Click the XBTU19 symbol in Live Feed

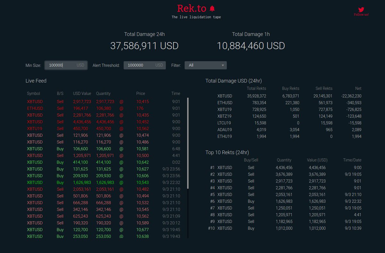(34, 128)
